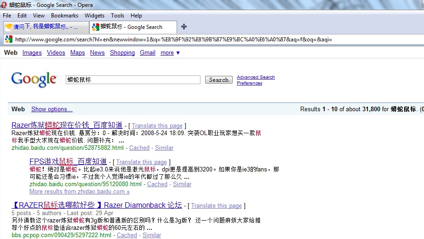Open the 'more' services link

pyautogui.click(x=167, y=53)
